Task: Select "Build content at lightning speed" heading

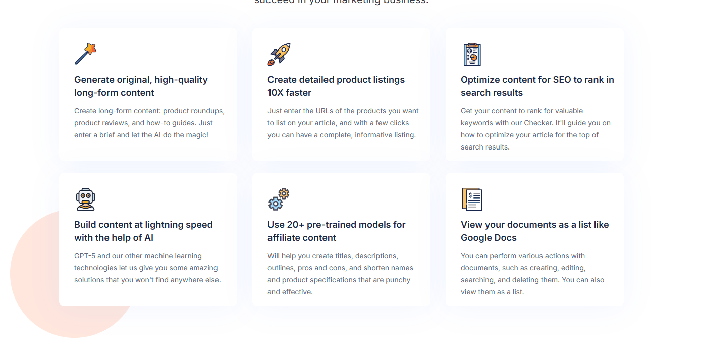Action: point(143,231)
